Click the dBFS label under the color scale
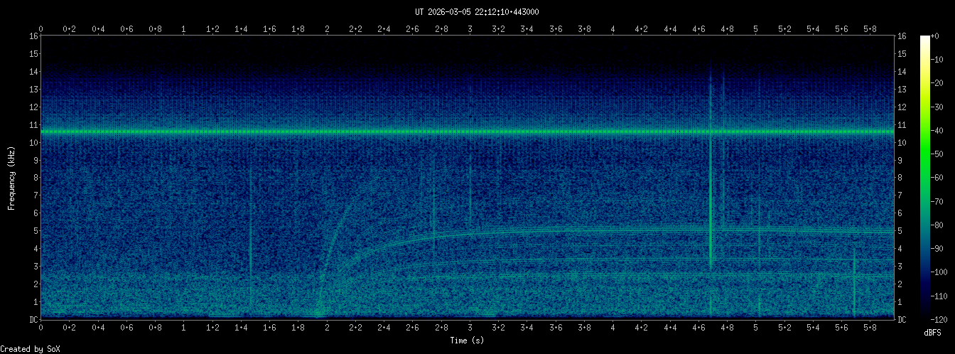This screenshot has height=354, width=955. (x=934, y=332)
